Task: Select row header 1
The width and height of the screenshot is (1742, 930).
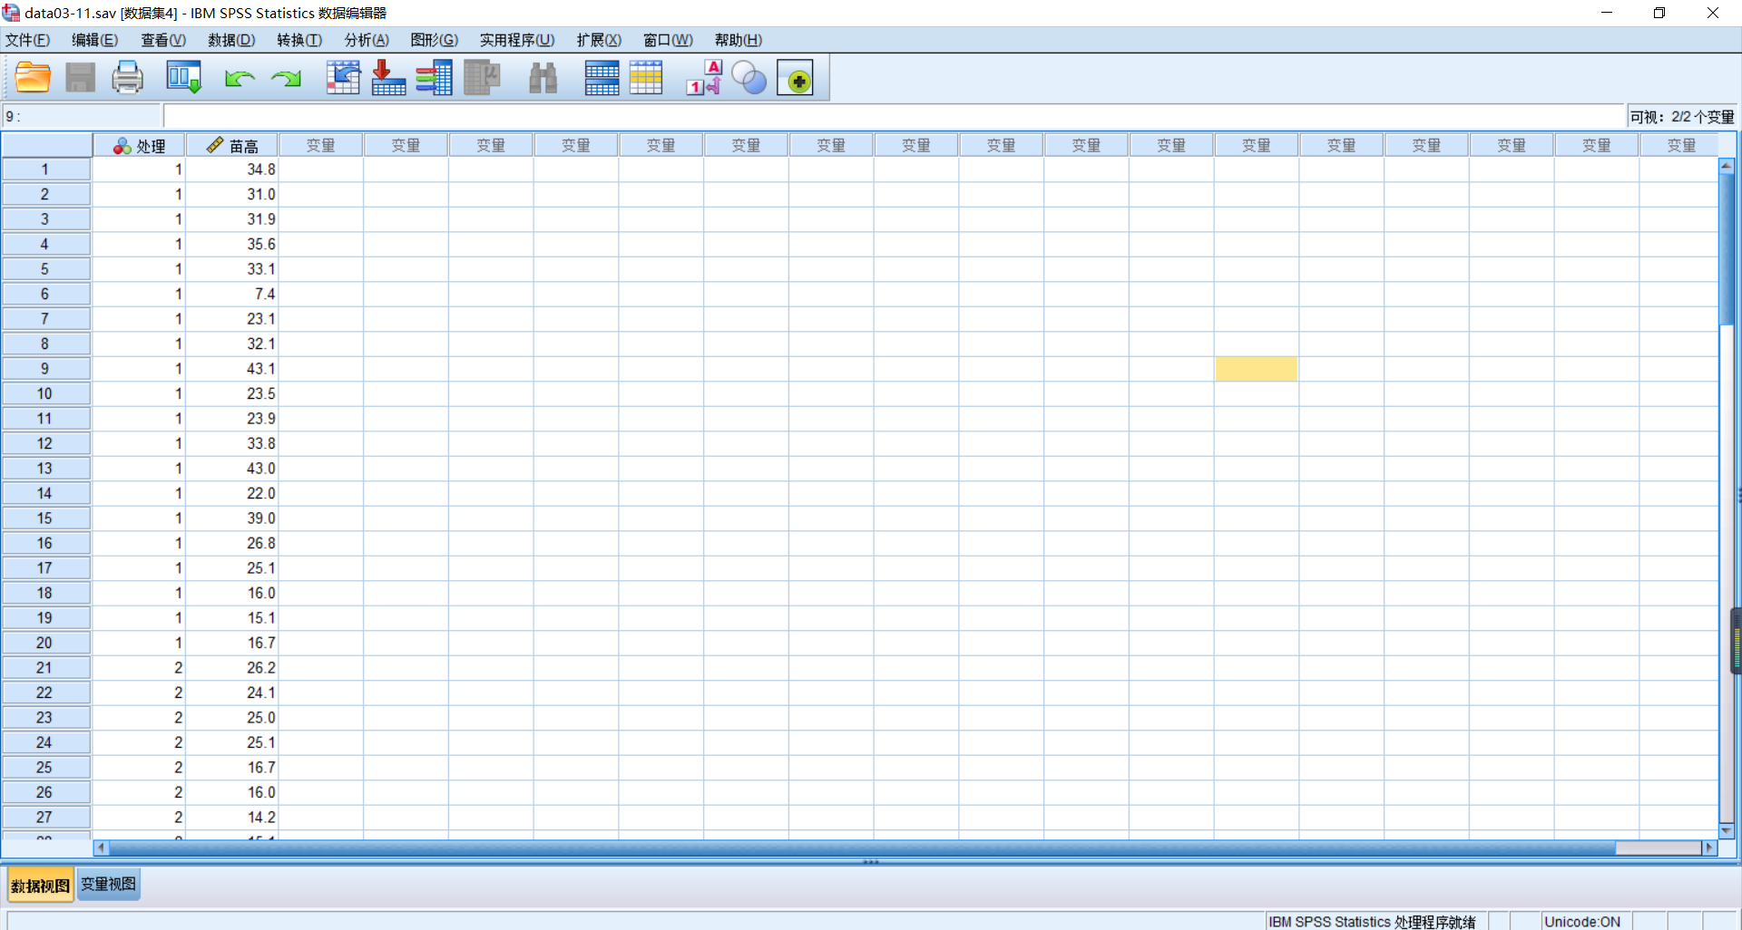Action: (x=45, y=170)
